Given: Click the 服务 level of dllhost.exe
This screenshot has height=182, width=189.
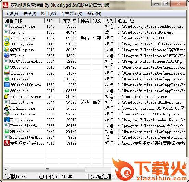Looking at the screenshot, I should point(97,102).
